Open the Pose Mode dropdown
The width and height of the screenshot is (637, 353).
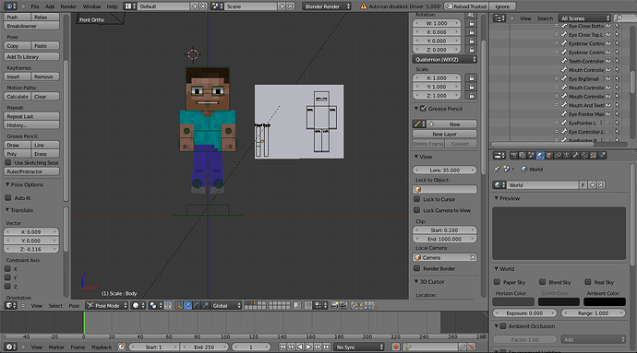coord(106,305)
